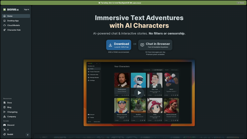Image resolution: width=247 pixels, height=139 pixels.
Task: Open the Home sidebar item
Action: point(16,16)
